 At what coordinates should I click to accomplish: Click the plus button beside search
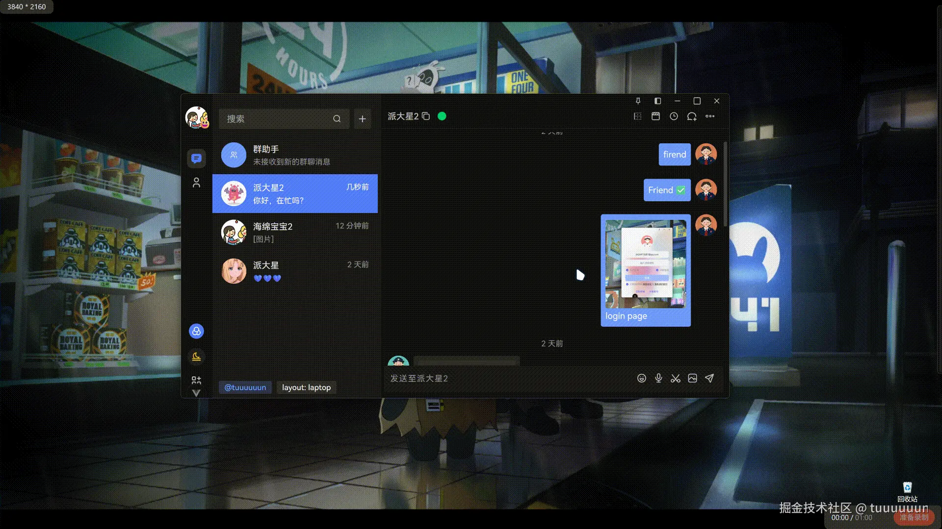coord(362,119)
